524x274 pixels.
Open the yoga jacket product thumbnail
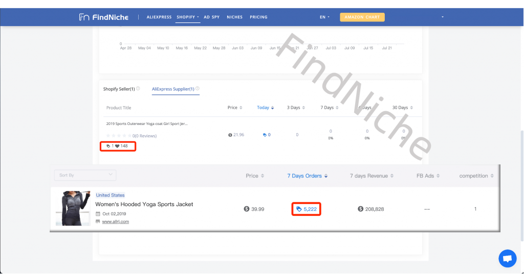coord(73,208)
